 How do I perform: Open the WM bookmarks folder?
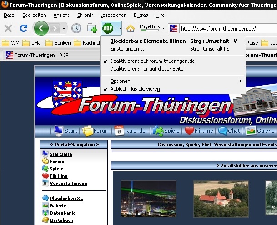click(x=10, y=43)
